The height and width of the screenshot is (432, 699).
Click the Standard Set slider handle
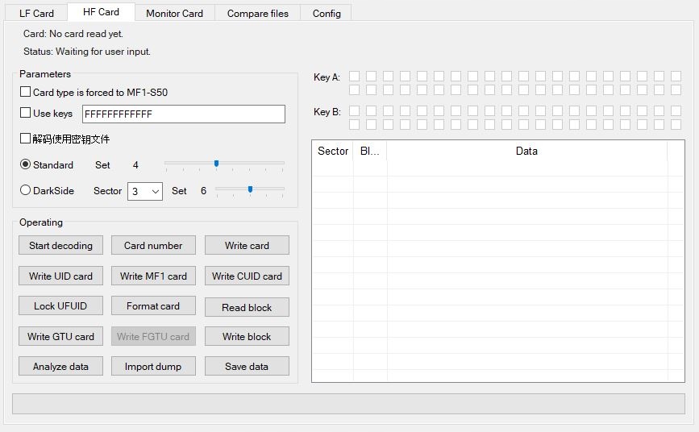point(216,164)
